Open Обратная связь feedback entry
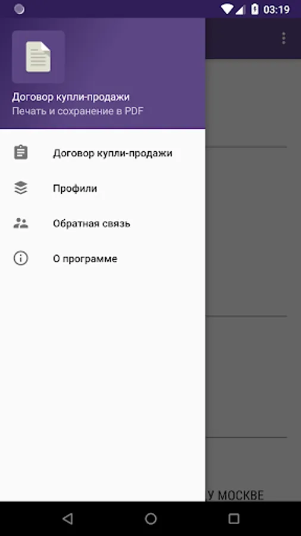 [103, 223]
